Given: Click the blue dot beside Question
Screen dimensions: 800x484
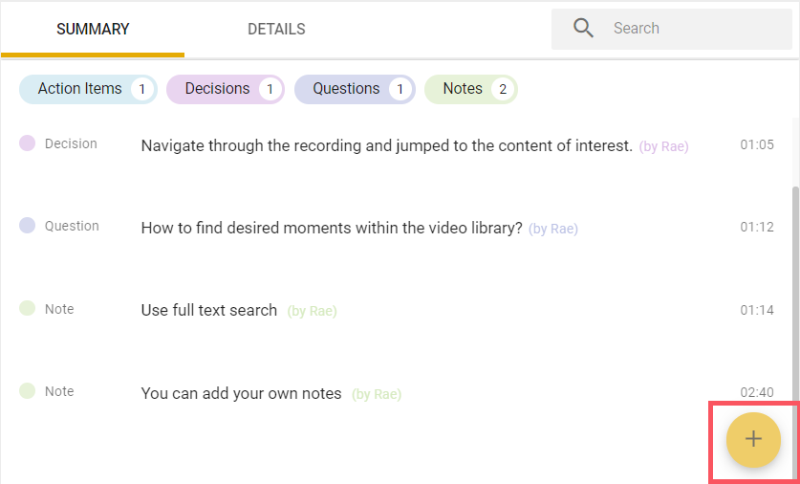Looking at the screenshot, I should click(27, 226).
